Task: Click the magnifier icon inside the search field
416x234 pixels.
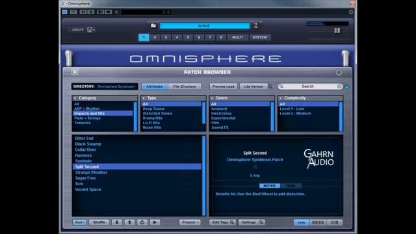Action: click(281, 86)
